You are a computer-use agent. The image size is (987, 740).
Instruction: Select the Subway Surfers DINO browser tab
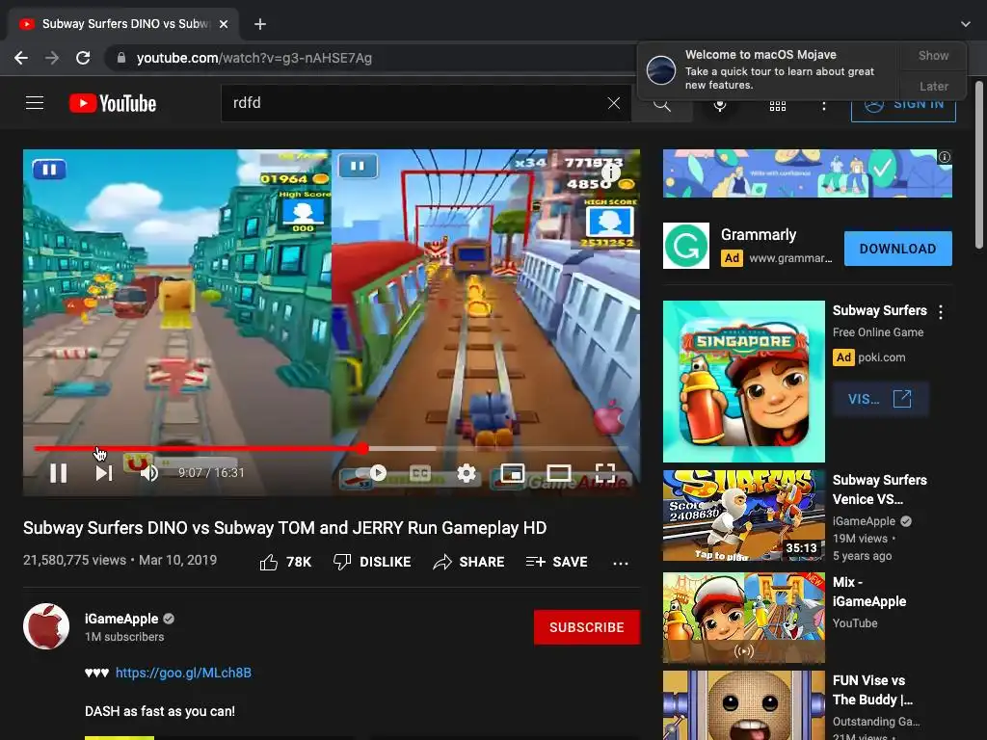click(x=124, y=24)
